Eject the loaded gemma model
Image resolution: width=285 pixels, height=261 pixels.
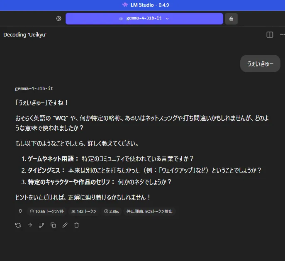tap(231, 19)
